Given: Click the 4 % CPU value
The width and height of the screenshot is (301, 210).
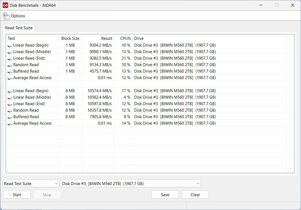Looking at the screenshot, I should 127,97.
